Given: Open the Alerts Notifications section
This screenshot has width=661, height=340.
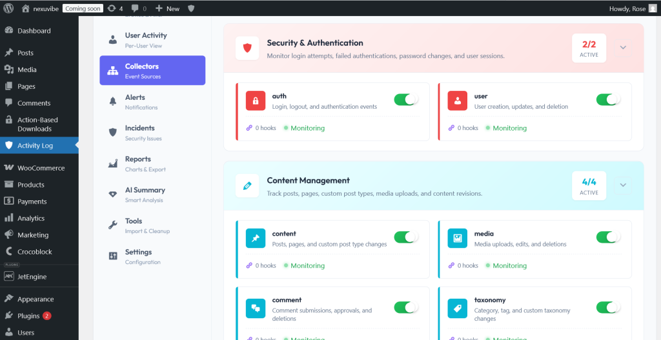Looking at the screenshot, I should [x=152, y=102].
